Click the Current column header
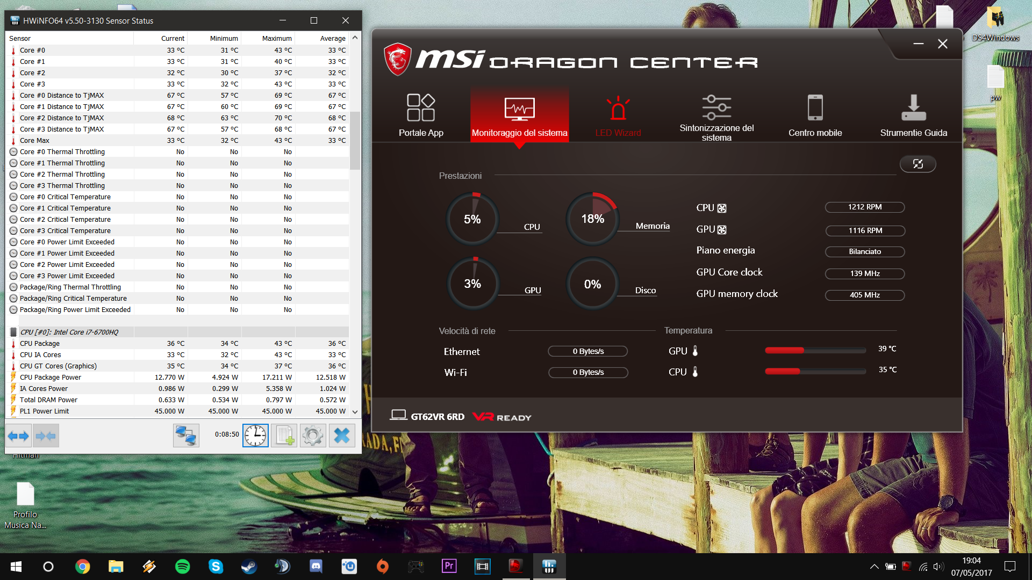 click(x=161, y=38)
